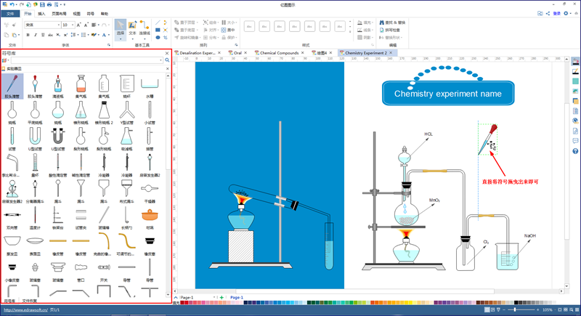Activate the Select pointer tool in ribbon
The width and height of the screenshot is (581, 316).
pyautogui.click(x=121, y=25)
